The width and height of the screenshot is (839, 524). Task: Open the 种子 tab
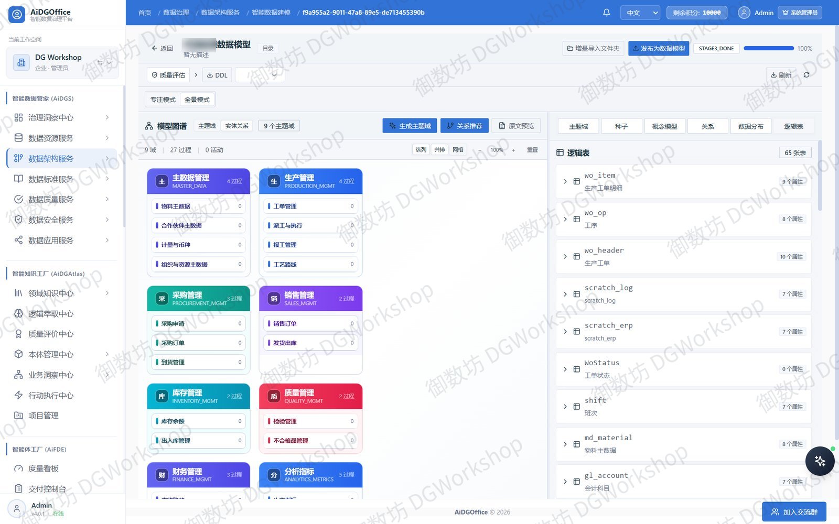tap(621, 126)
